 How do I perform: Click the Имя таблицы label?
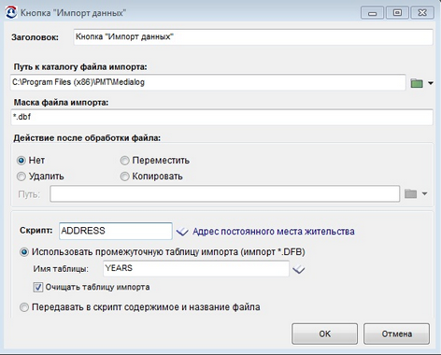(x=61, y=269)
